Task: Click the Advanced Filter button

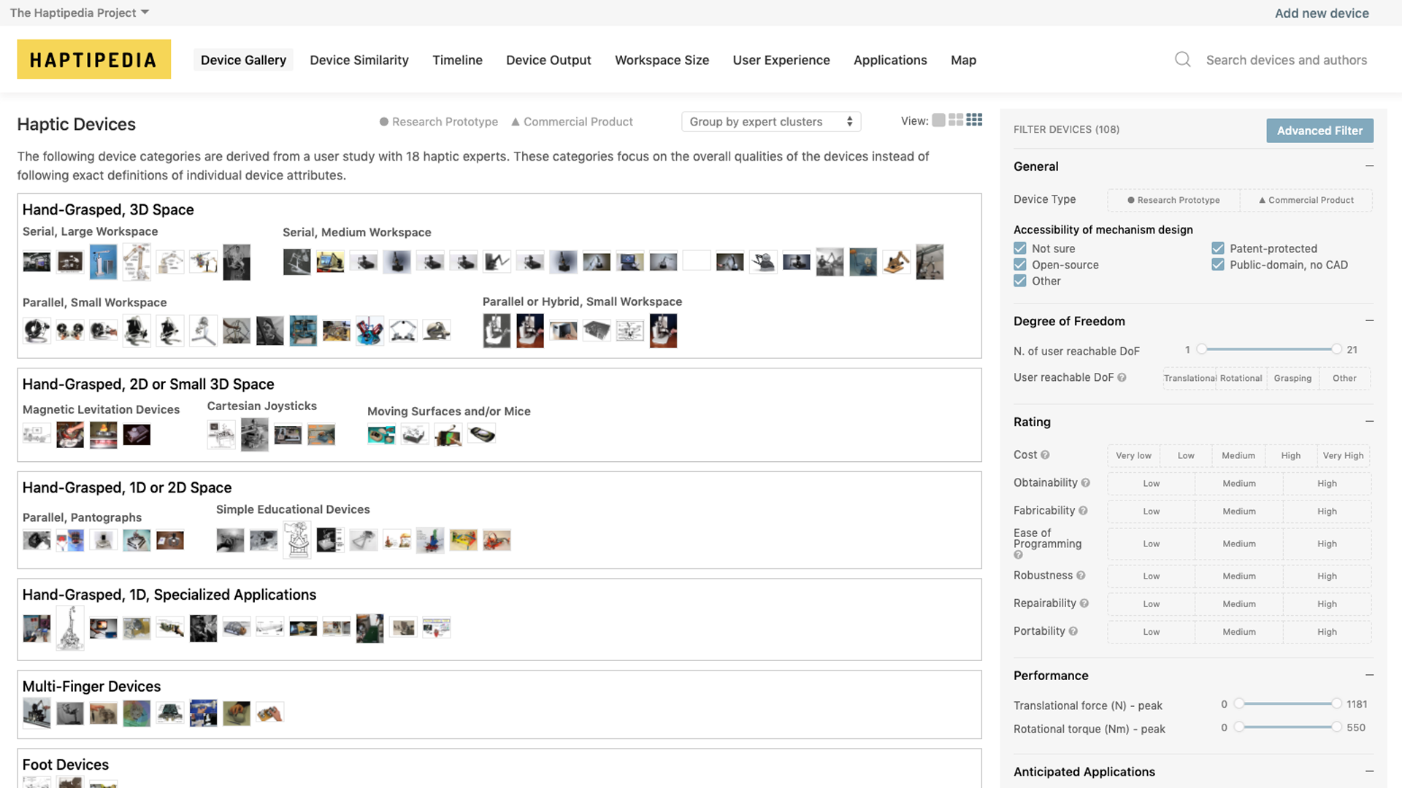Action: [1319, 131]
